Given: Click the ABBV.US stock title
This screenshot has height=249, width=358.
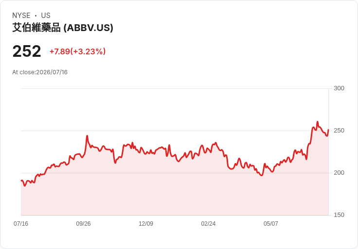Looking at the screenshot, I should click(63, 28).
